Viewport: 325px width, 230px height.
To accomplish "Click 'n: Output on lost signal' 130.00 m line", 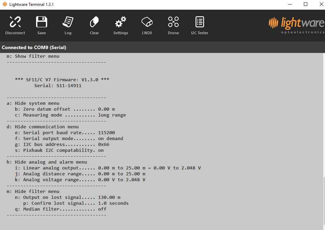I will pos(68,197).
